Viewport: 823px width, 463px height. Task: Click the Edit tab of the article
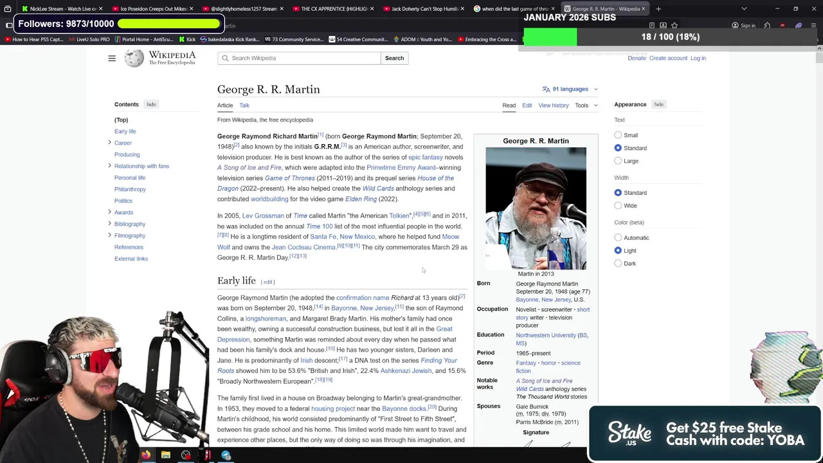click(527, 105)
